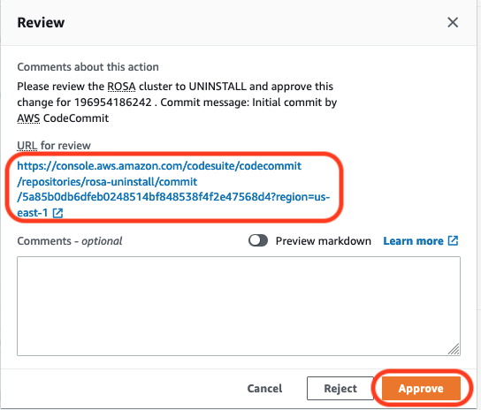This screenshot has height=410, width=481.
Task: Click the comment box resize handle
Action: pyautogui.click(x=454, y=349)
